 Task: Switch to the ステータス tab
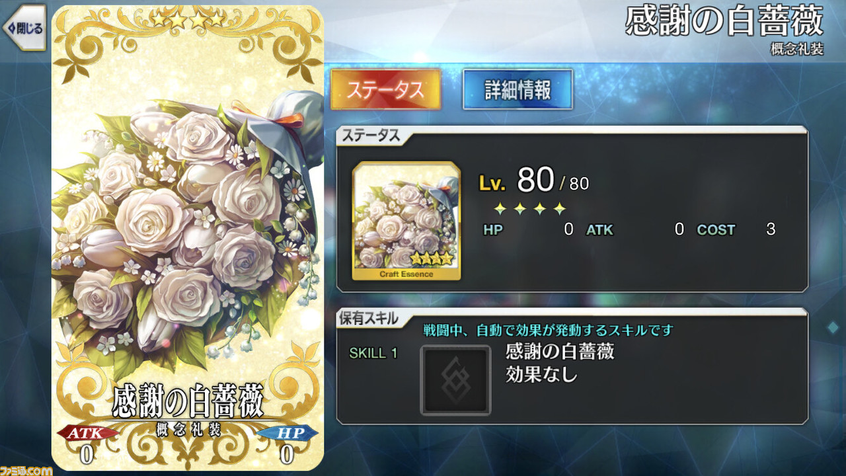pyautogui.click(x=385, y=89)
